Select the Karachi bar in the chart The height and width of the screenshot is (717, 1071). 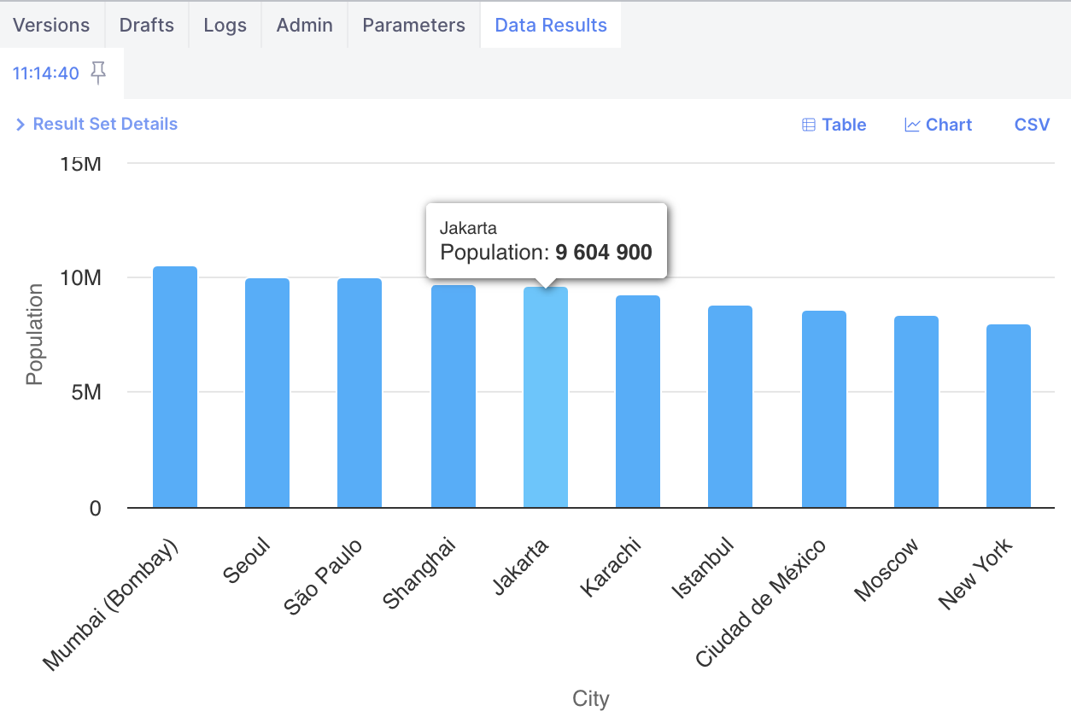(x=638, y=402)
